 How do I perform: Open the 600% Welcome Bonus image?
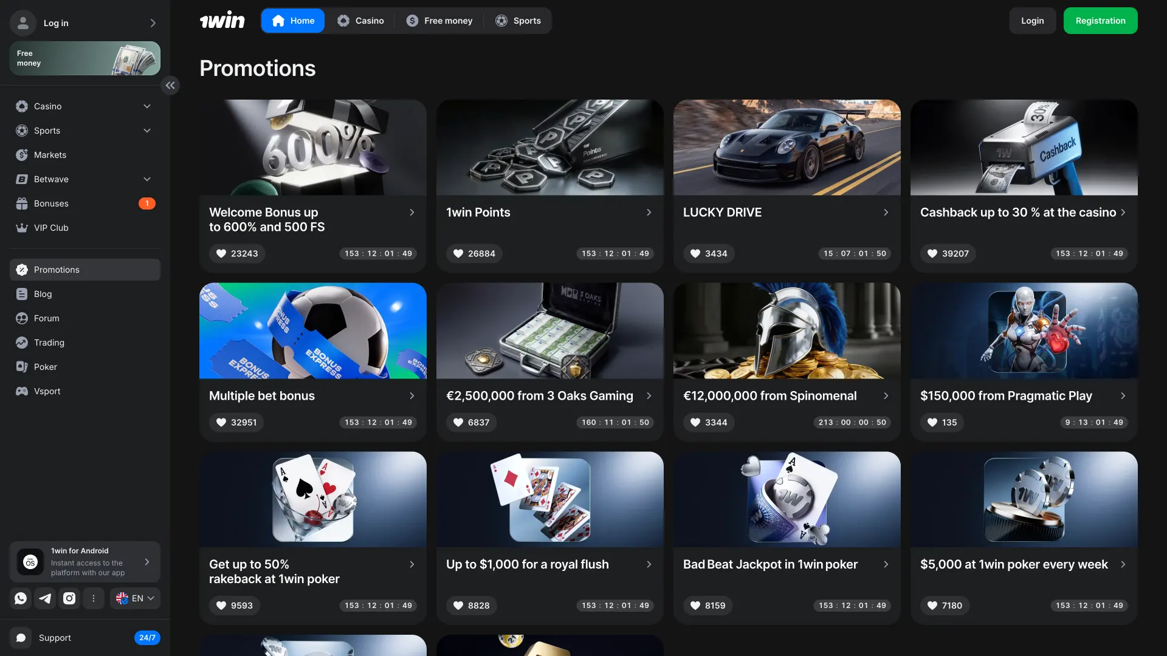click(313, 148)
